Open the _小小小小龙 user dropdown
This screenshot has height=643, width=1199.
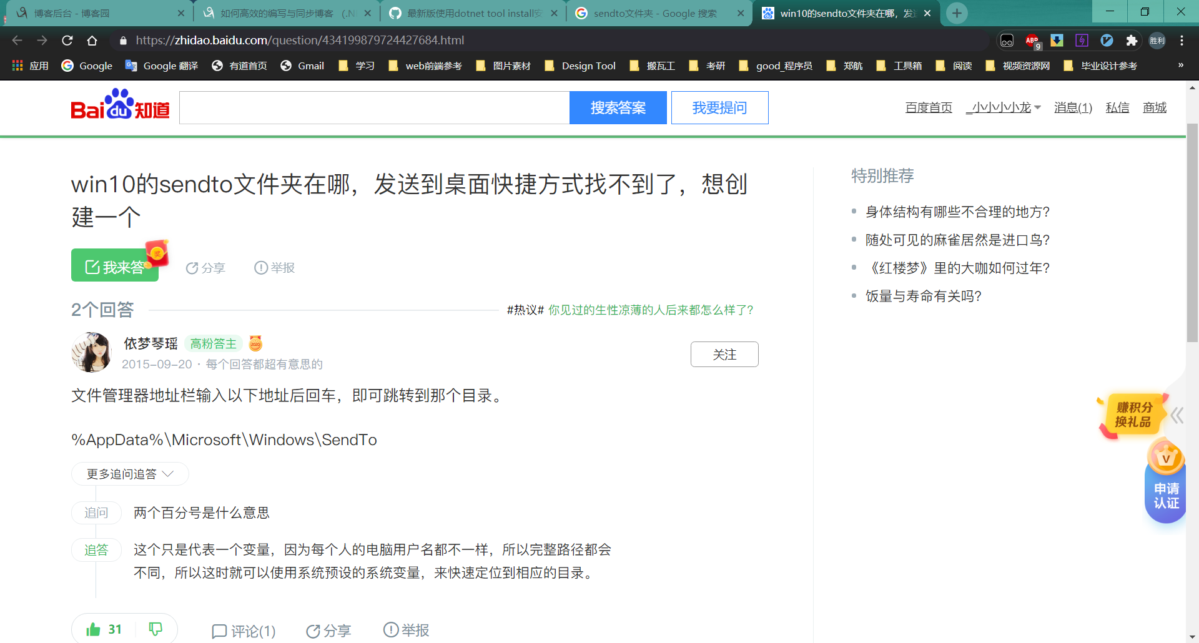1003,107
